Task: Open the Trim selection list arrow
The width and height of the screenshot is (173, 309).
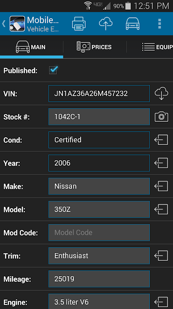Action: pyautogui.click(x=161, y=255)
